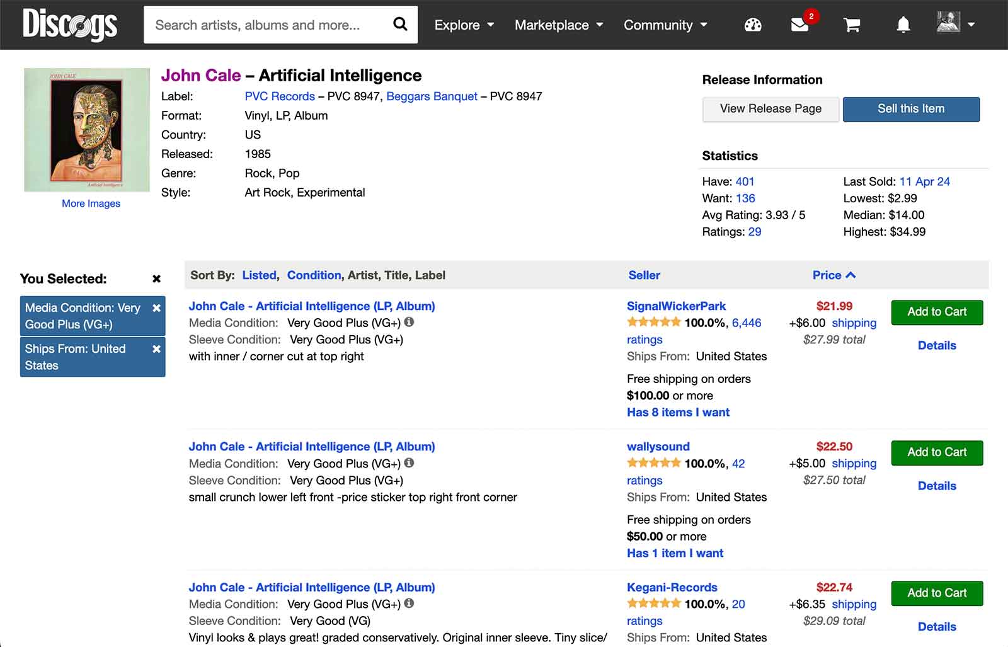Click the Discogs logo
This screenshot has width=1008, height=647.
tap(70, 25)
